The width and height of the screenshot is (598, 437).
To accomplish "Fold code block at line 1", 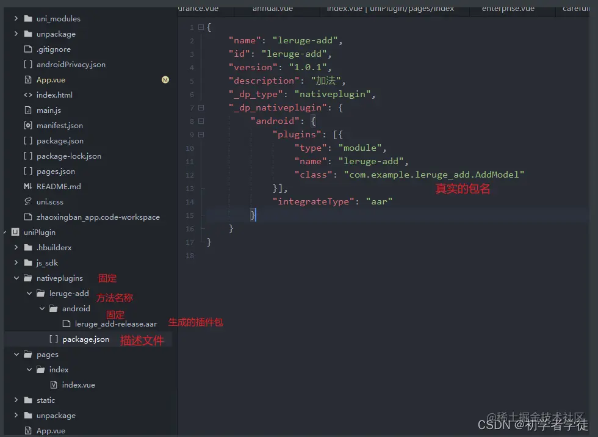I will [x=201, y=27].
